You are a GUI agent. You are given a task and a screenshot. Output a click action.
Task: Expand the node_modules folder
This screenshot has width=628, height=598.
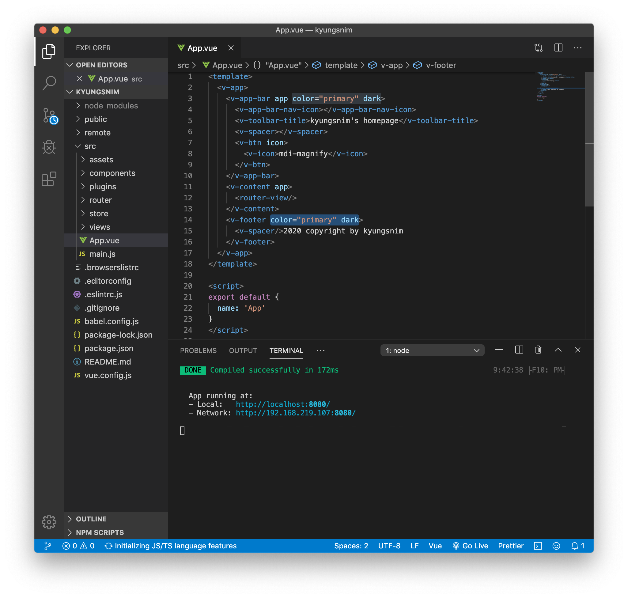click(x=111, y=105)
